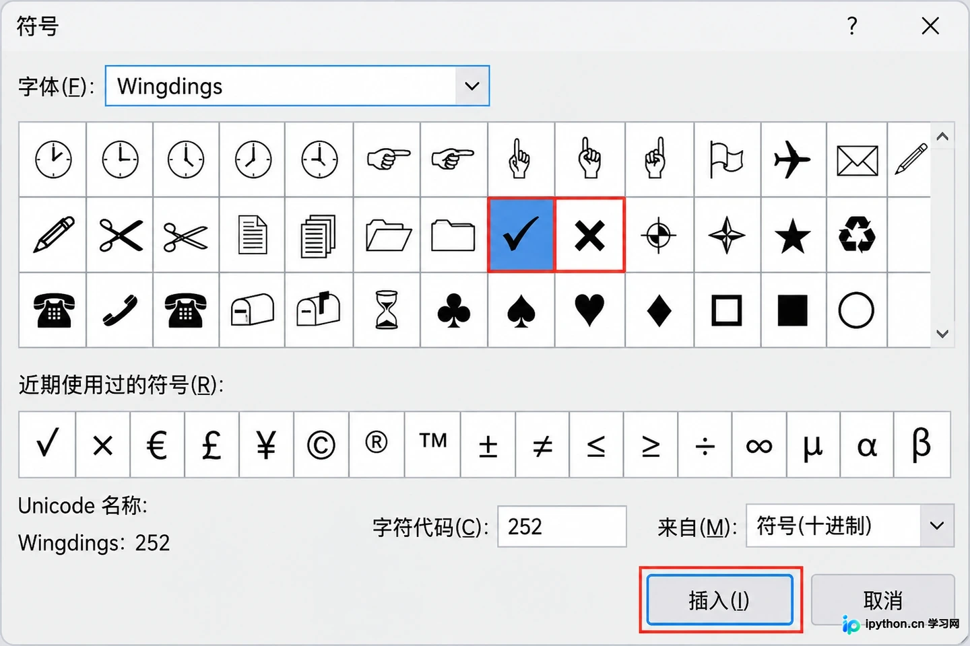Choose the open folder symbol
The image size is (970, 646).
tap(387, 235)
